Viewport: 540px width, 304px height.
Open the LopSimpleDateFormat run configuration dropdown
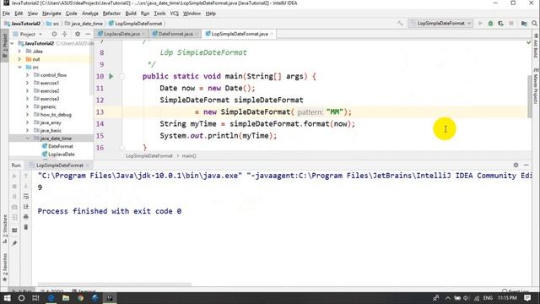[440, 24]
